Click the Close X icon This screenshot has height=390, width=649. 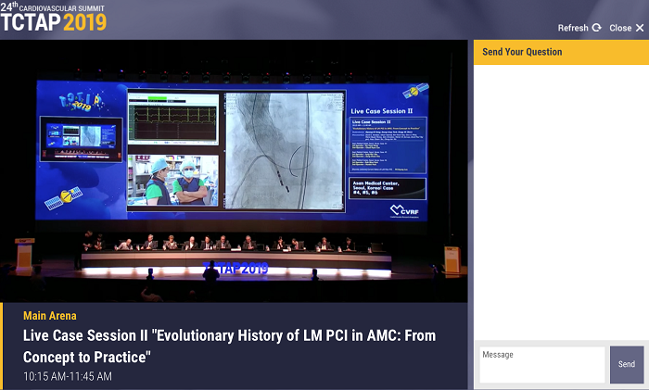coord(640,28)
